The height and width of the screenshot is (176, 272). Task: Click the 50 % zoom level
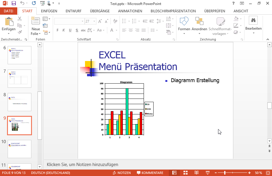(259, 173)
